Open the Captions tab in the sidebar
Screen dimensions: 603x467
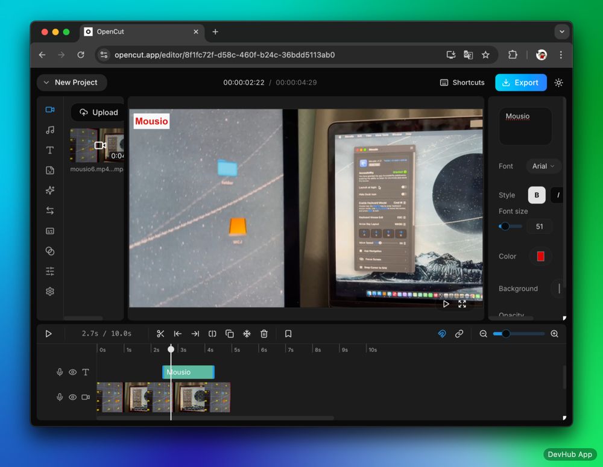[x=50, y=231]
